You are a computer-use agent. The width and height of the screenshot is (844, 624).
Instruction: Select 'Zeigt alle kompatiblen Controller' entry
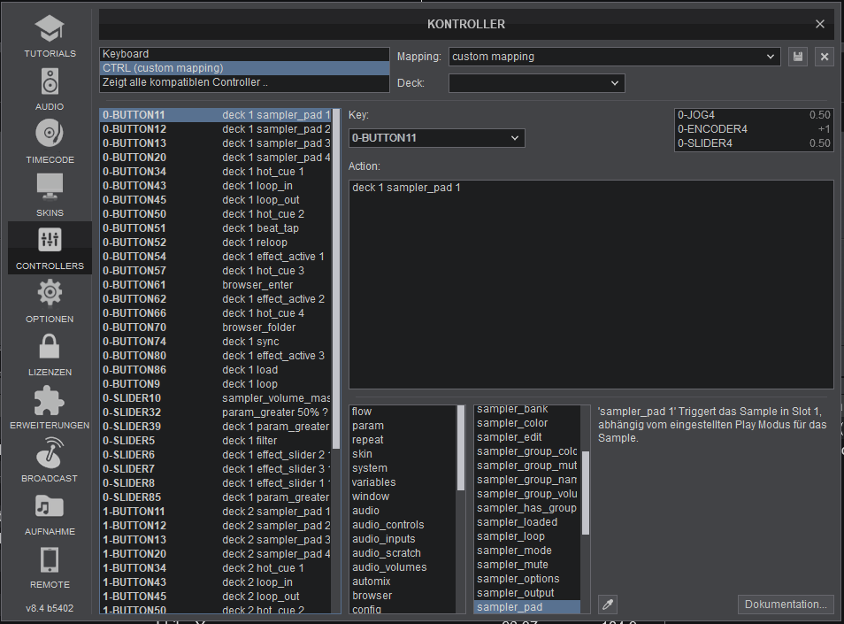(244, 82)
